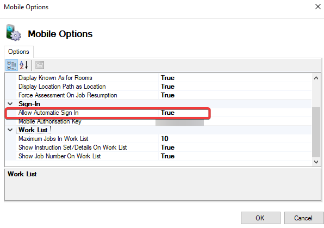The width and height of the screenshot is (324, 228).
Task: Cancel the Mobile Options dialog
Action: [303, 218]
